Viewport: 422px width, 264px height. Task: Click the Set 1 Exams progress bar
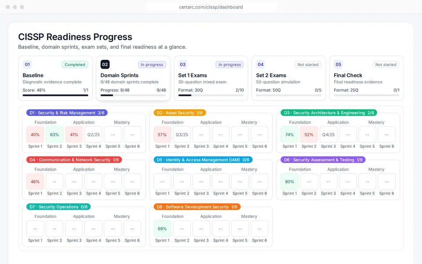(211, 95)
